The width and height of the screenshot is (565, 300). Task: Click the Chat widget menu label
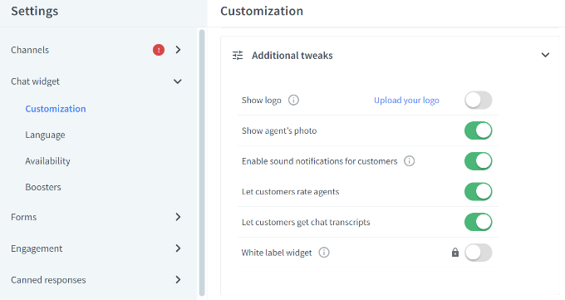(x=35, y=81)
